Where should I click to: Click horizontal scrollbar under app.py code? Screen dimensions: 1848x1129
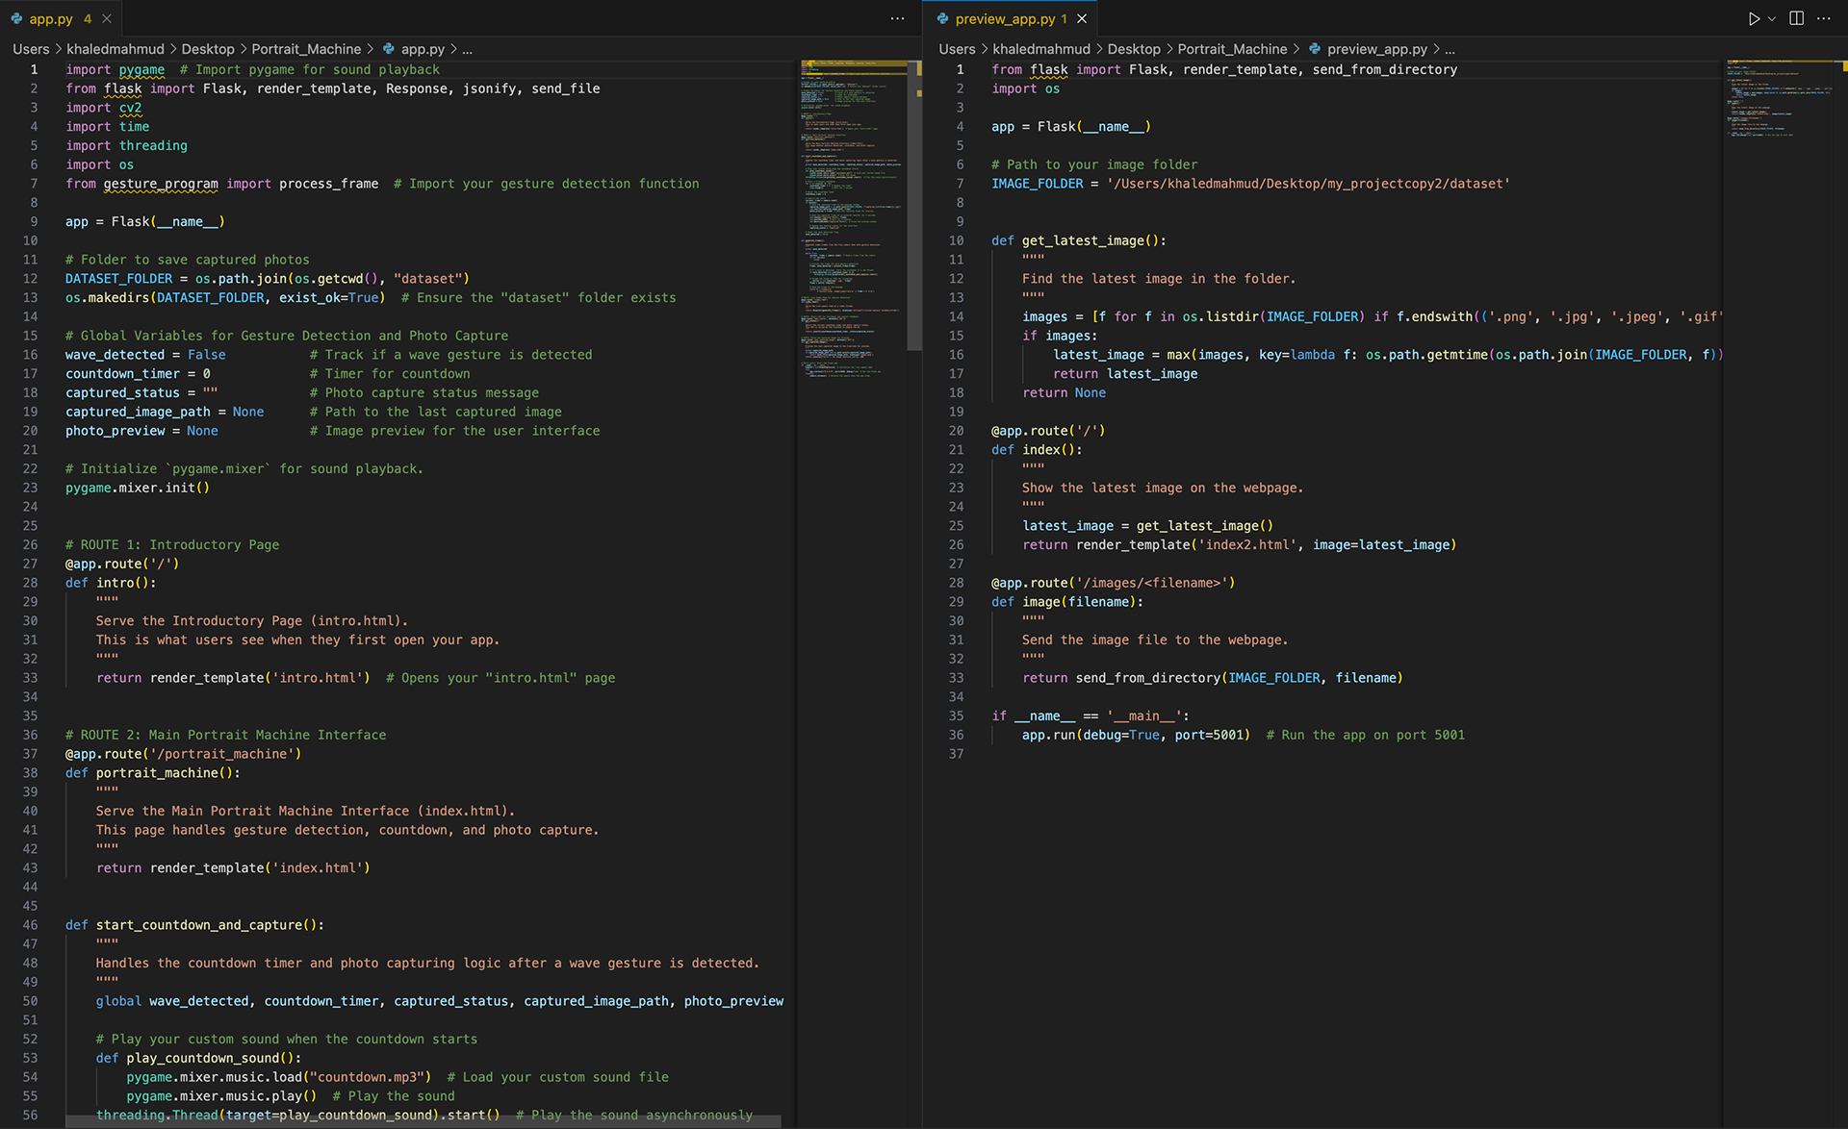(423, 1121)
